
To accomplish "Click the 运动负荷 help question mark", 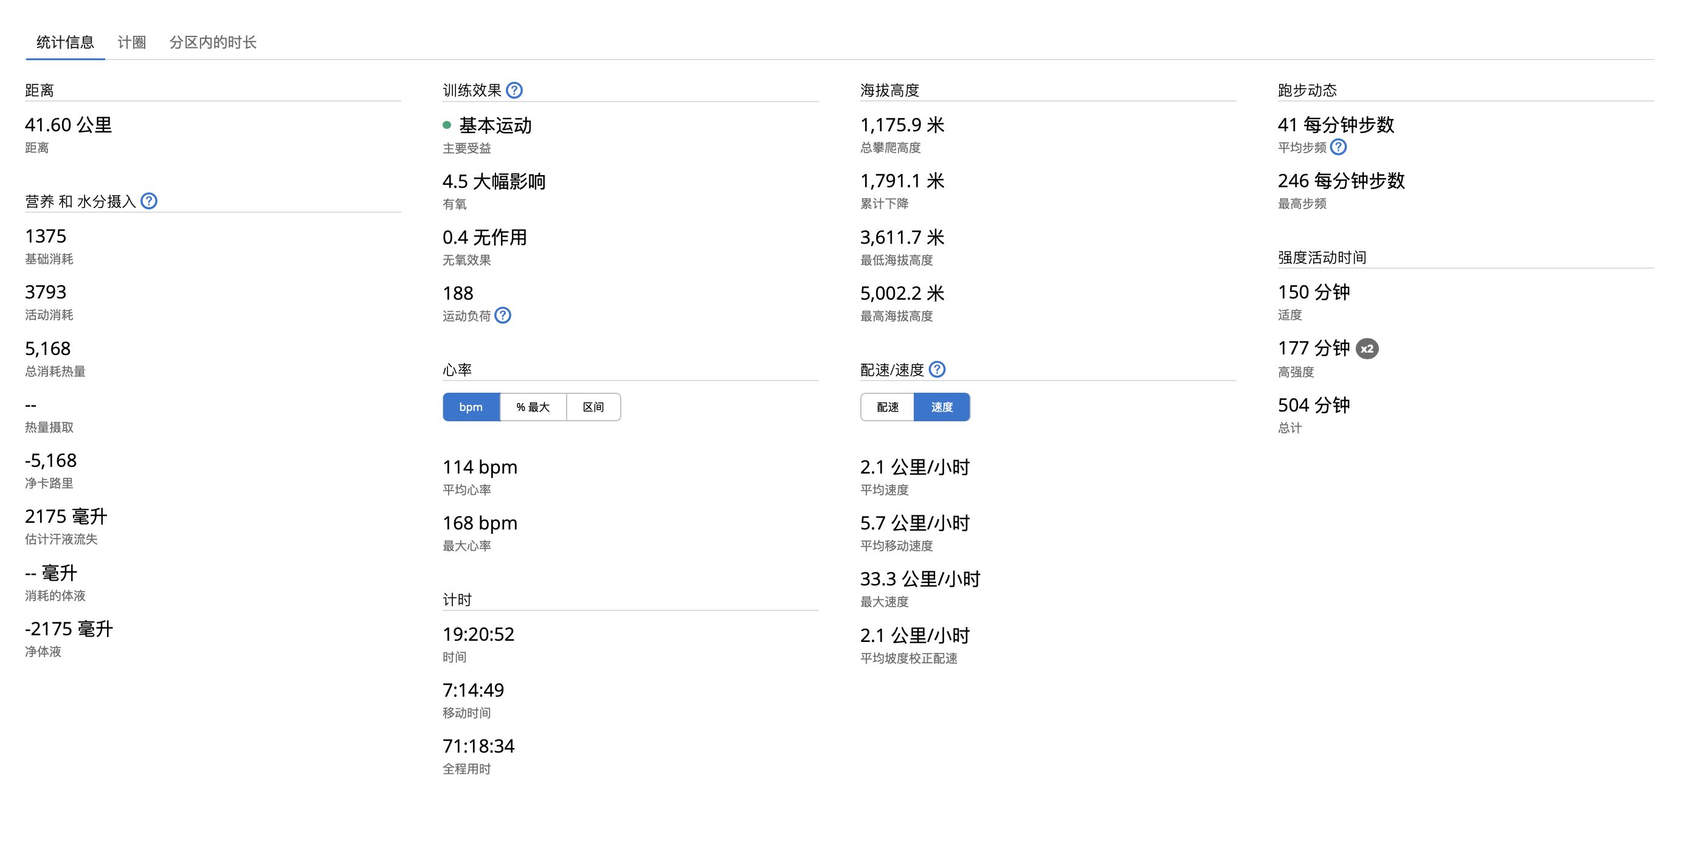I will pos(503,316).
